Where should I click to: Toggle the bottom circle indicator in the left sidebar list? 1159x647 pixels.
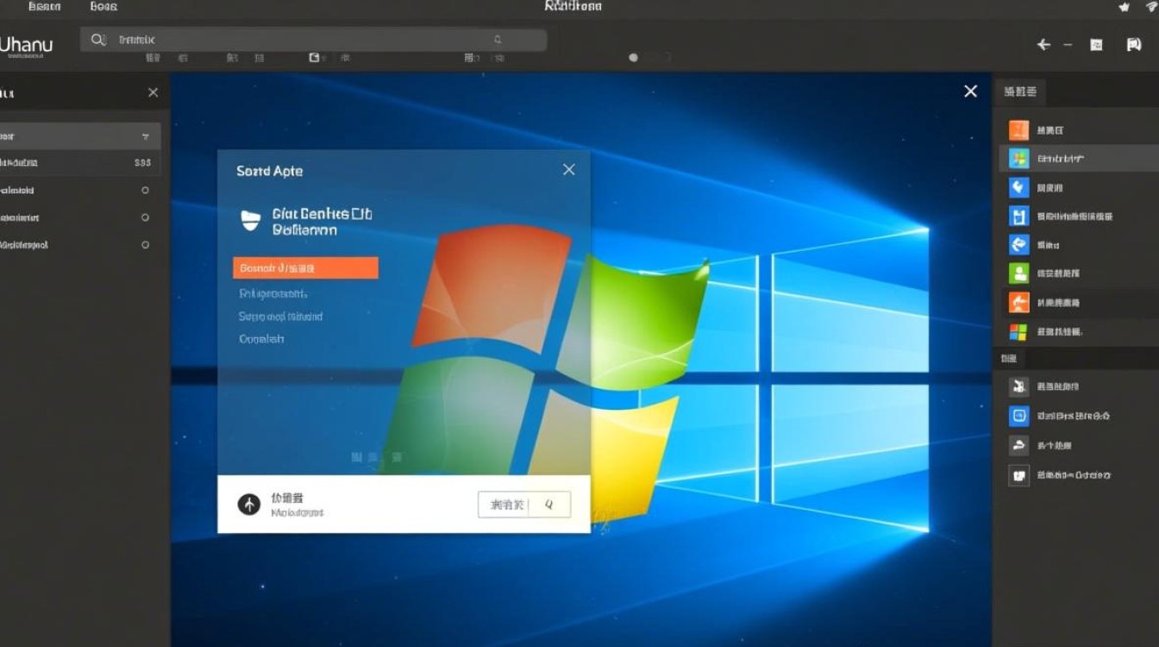click(145, 245)
